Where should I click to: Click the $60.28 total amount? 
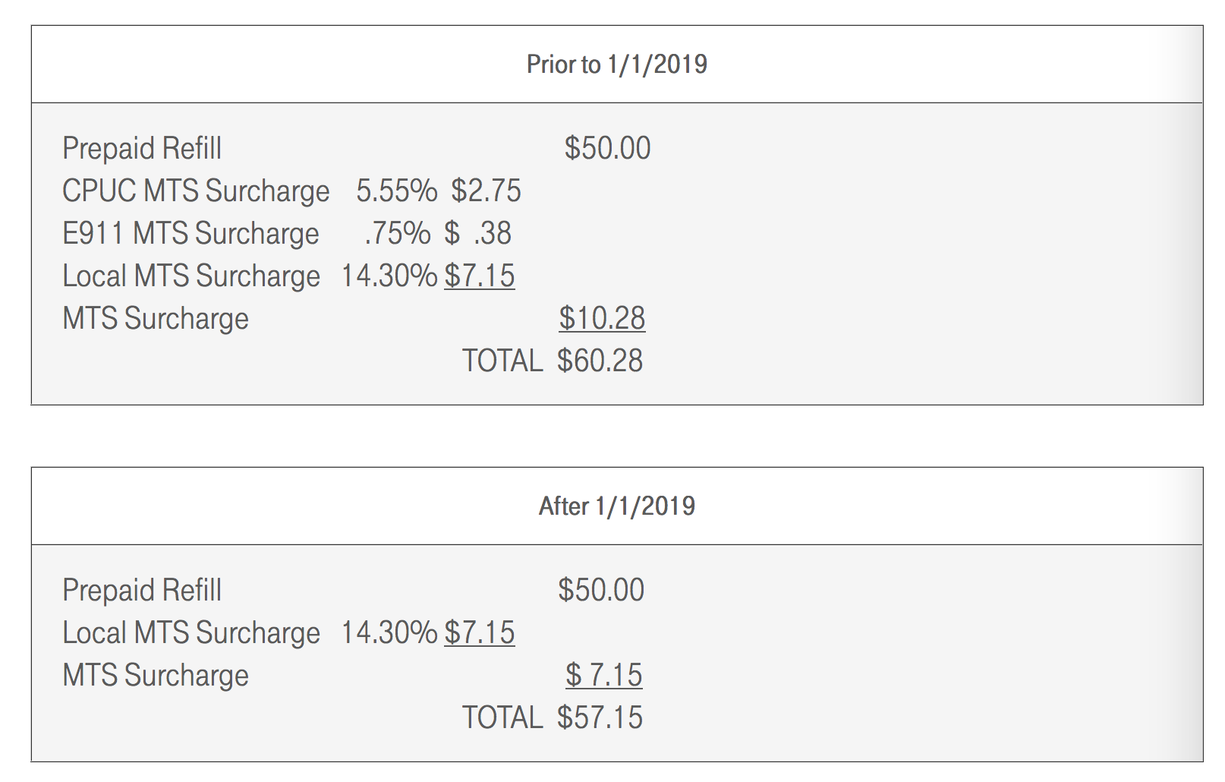pos(600,361)
